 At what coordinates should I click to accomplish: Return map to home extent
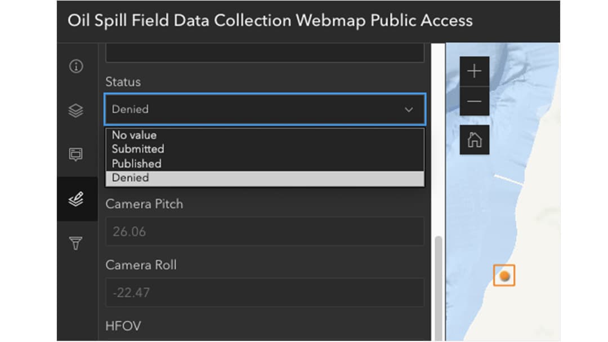click(475, 139)
